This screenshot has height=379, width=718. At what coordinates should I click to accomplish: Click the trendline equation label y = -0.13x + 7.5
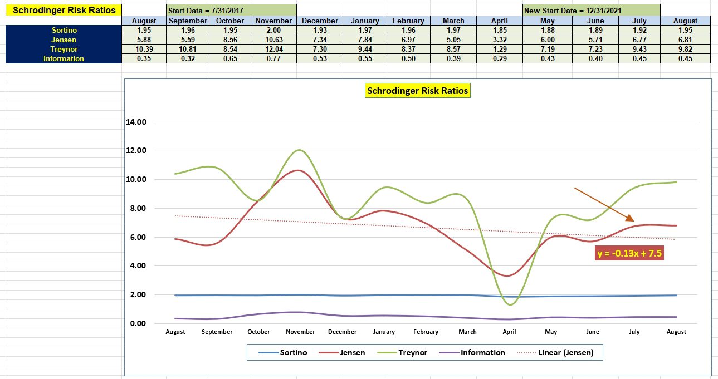tap(629, 254)
